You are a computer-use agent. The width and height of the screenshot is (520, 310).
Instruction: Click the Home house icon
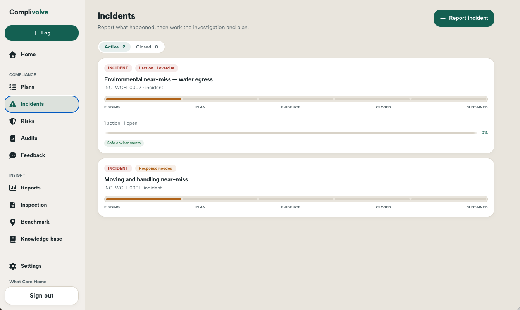(13, 55)
